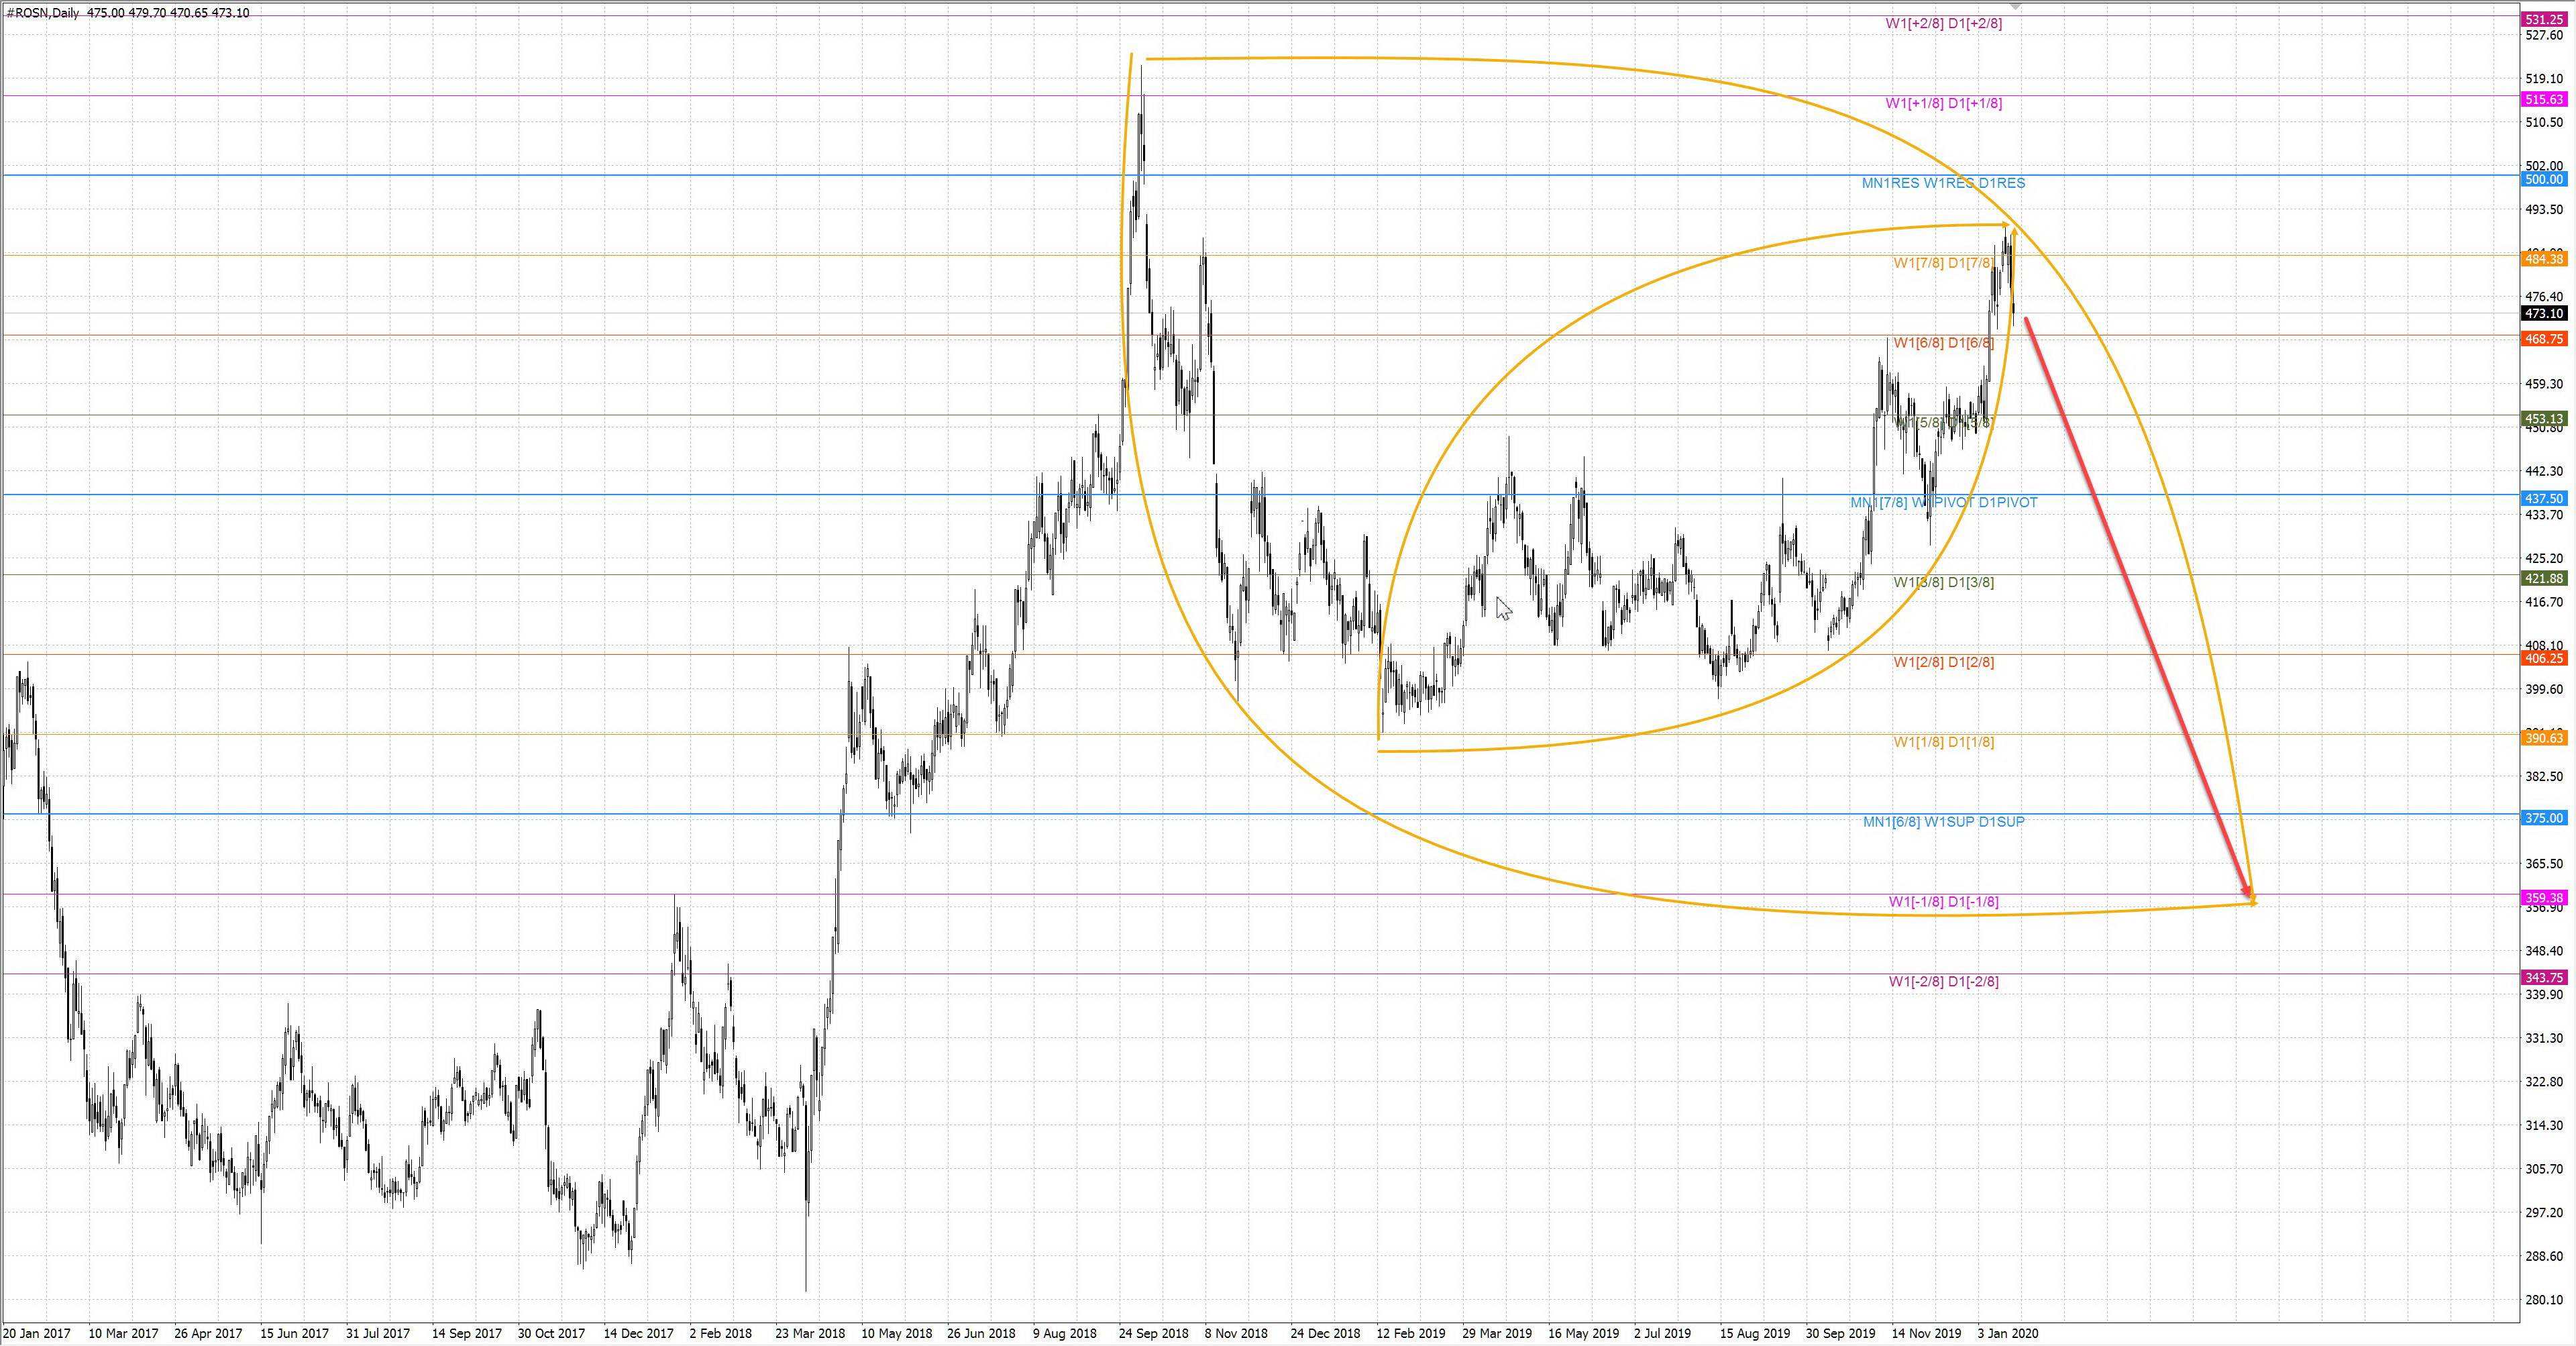Click the 24 Sep 2018 date label
2576x1346 pixels.
[1153, 1333]
